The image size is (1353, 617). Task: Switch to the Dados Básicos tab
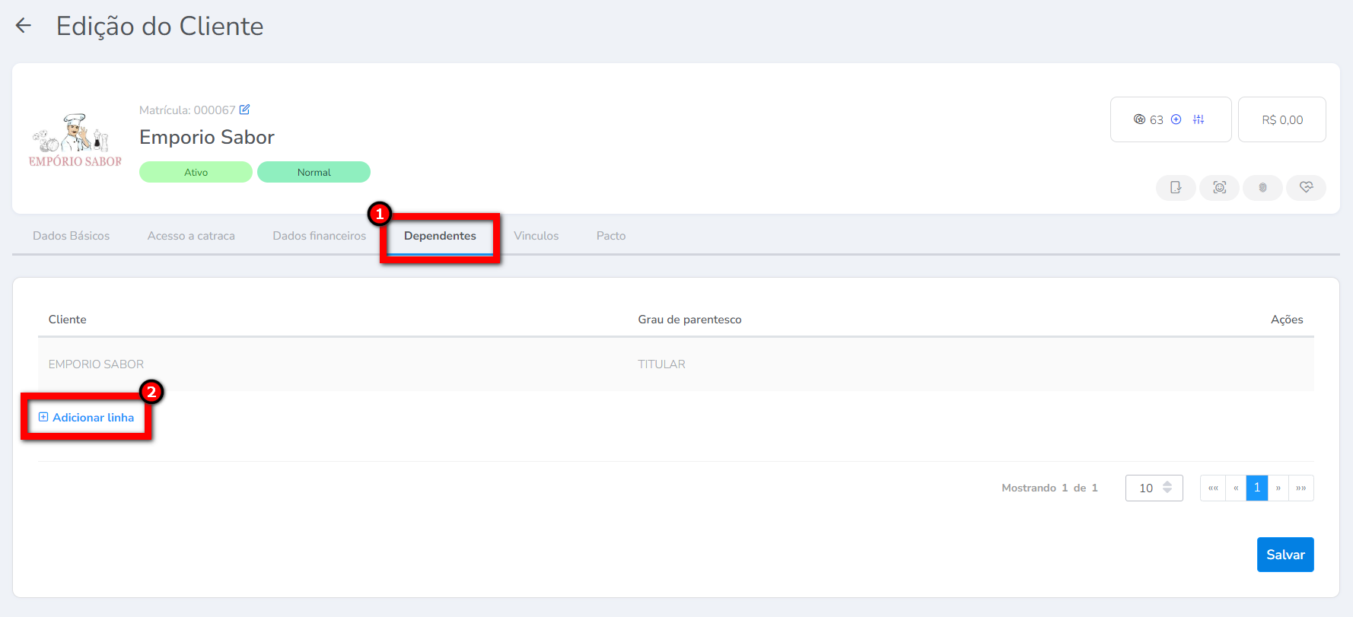71,236
